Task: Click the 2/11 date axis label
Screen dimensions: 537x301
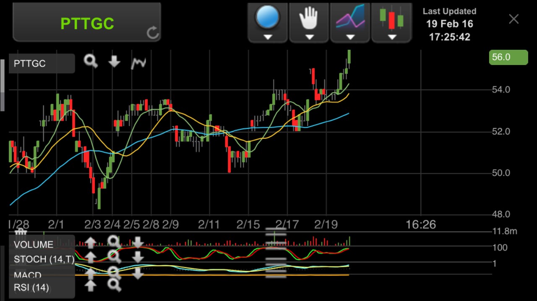Action: 209,225
